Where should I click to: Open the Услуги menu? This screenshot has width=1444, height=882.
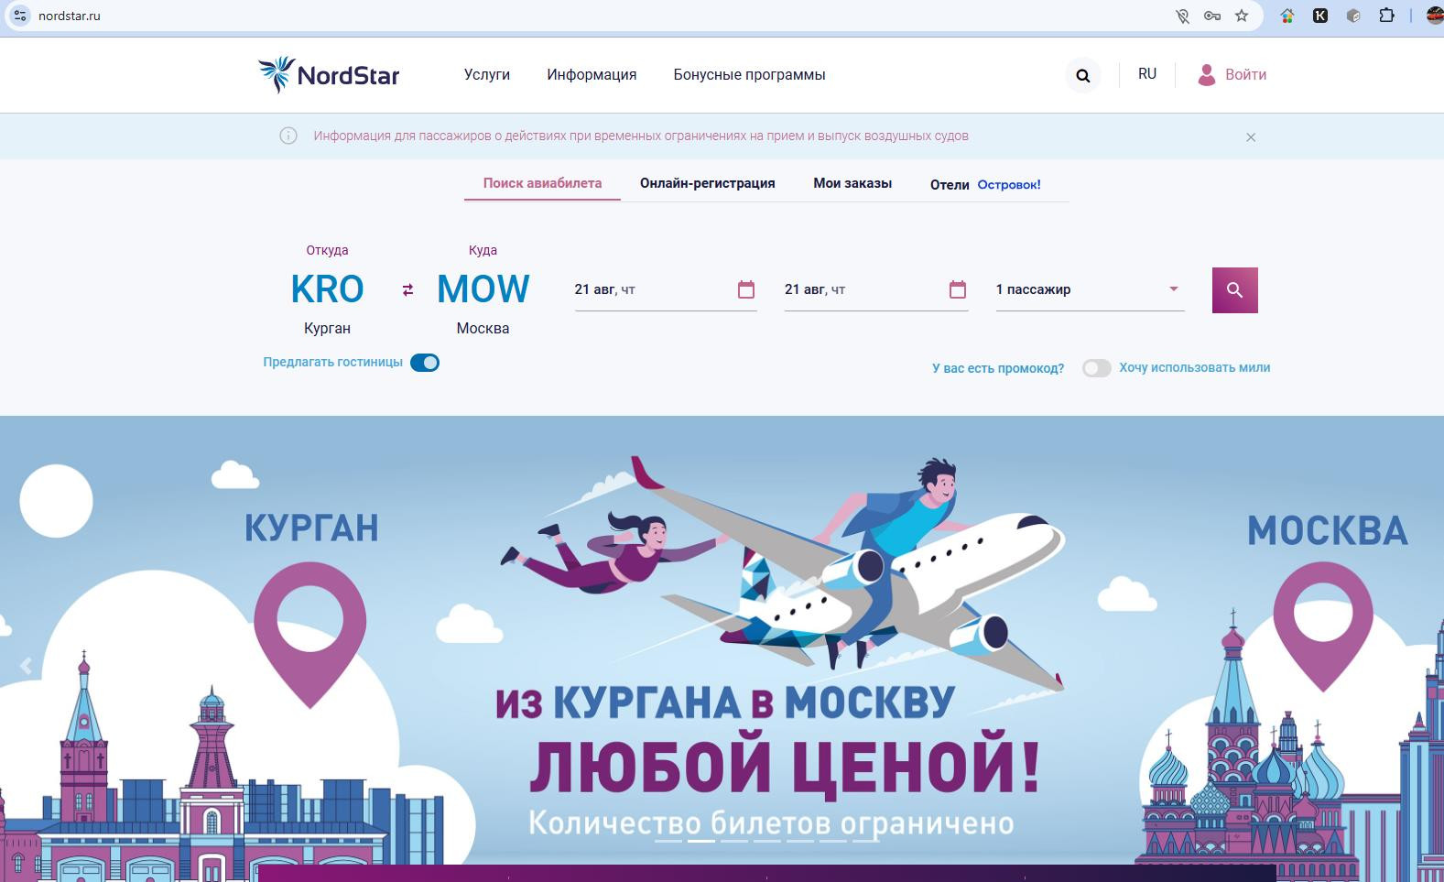point(487,75)
